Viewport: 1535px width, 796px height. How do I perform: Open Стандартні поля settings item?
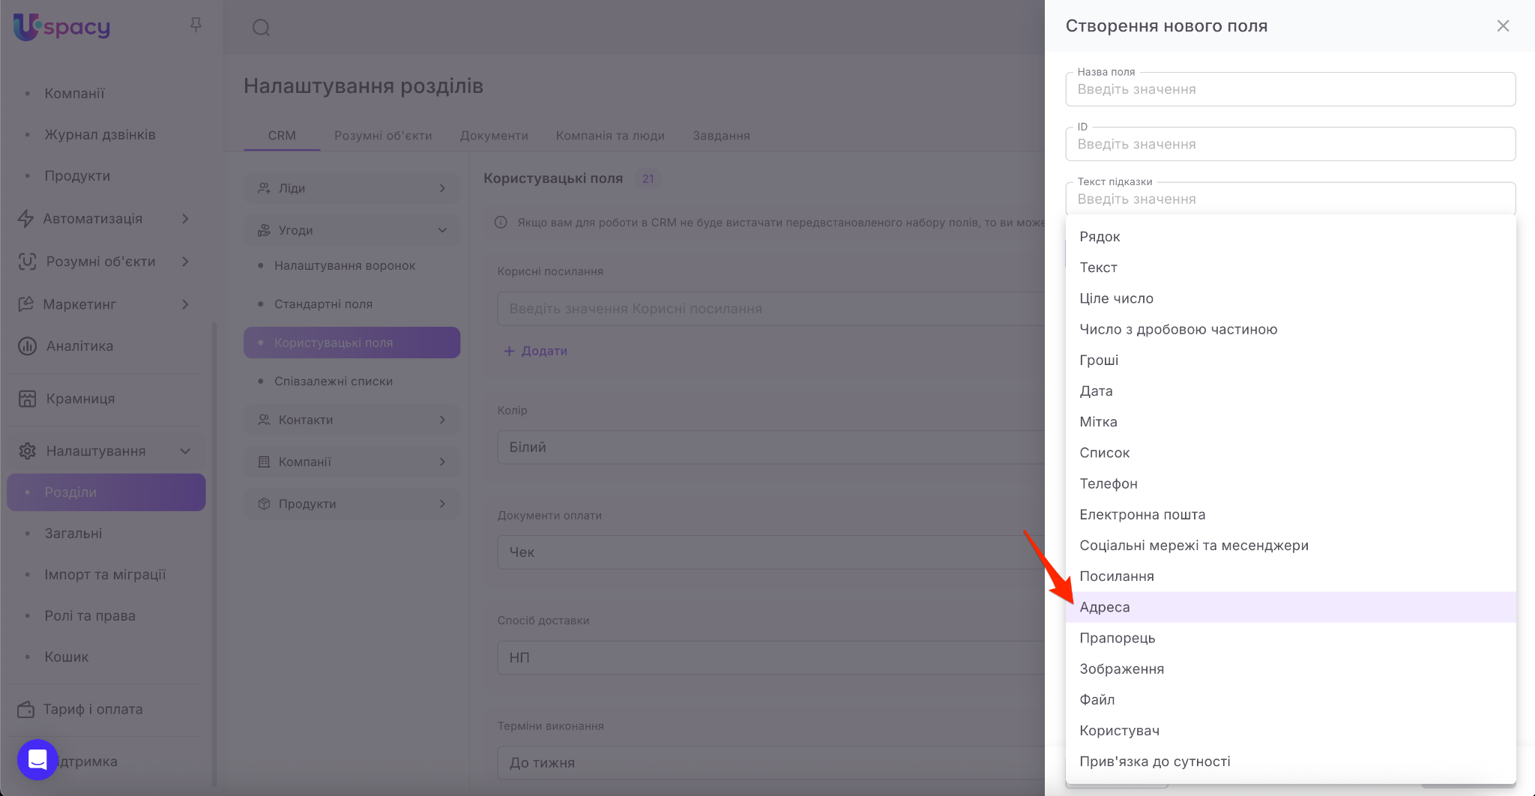click(x=323, y=304)
